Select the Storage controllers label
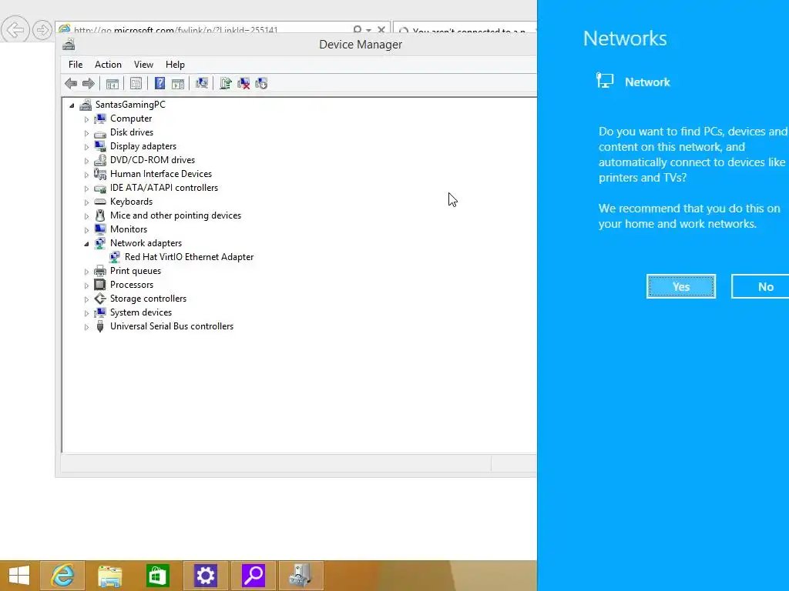This screenshot has height=591, width=789. point(149,299)
